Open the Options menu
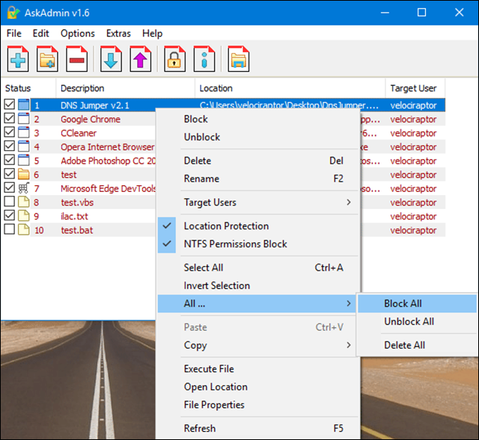Screen dimensions: 479x440 pyautogui.click(x=78, y=33)
